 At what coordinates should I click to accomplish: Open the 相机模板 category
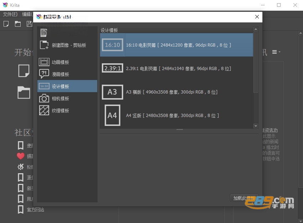[67, 99]
